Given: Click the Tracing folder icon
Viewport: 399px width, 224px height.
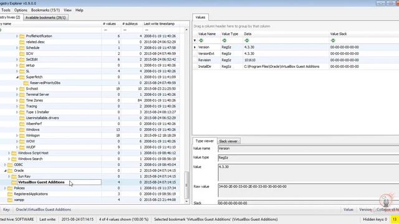Looking at the screenshot, I should tap(22, 106).
